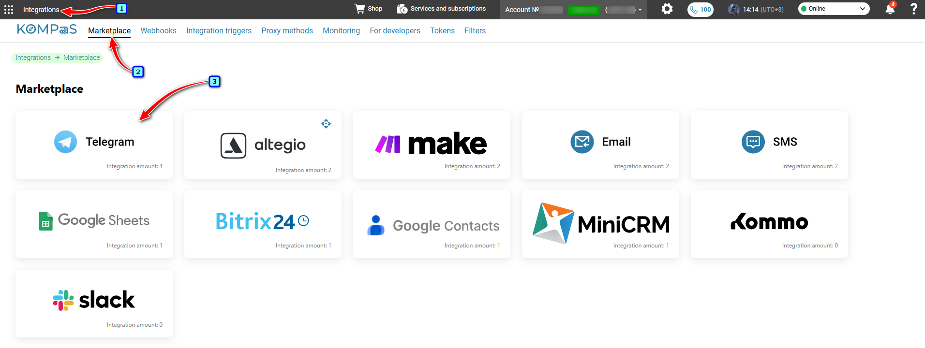Click the user avatar by clock
925x348 pixels.
[x=734, y=9]
